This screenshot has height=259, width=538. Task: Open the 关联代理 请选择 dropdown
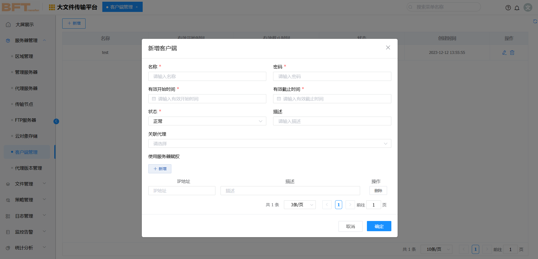click(x=269, y=144)
